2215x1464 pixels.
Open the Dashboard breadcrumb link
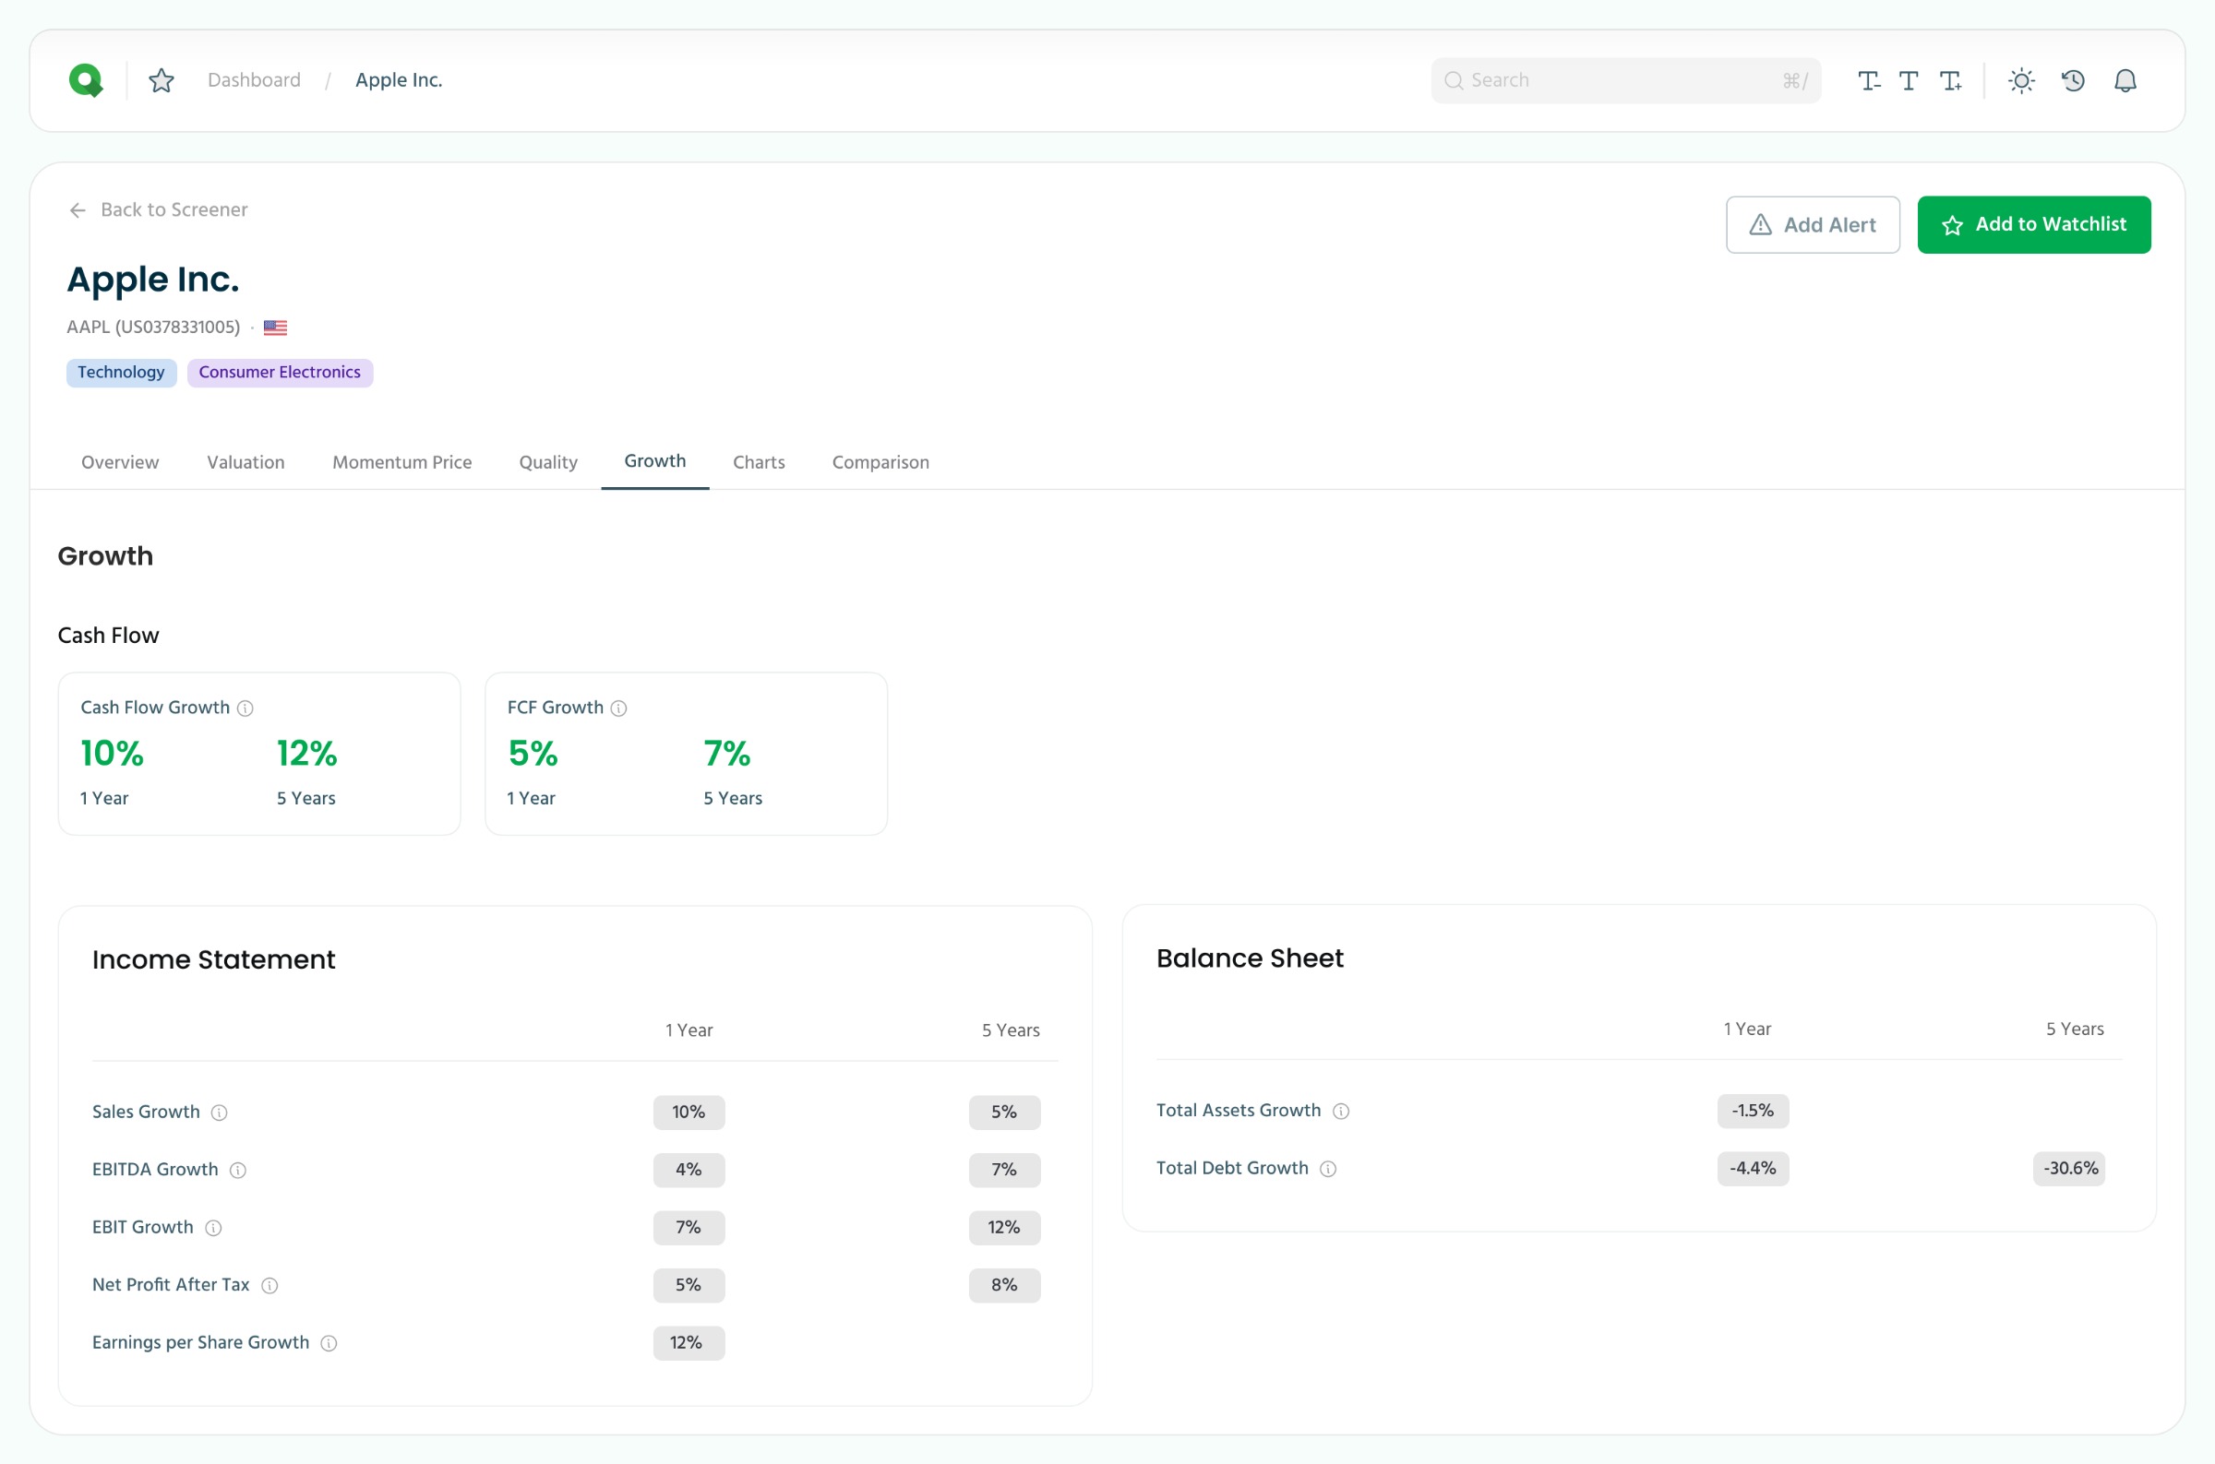[x=254, y=80]
